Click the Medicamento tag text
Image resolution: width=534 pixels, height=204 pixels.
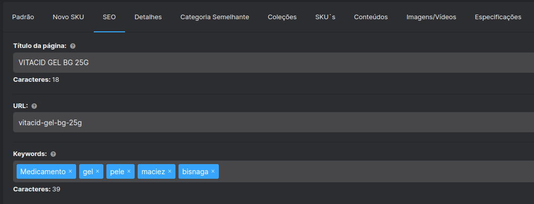[43, 172]
